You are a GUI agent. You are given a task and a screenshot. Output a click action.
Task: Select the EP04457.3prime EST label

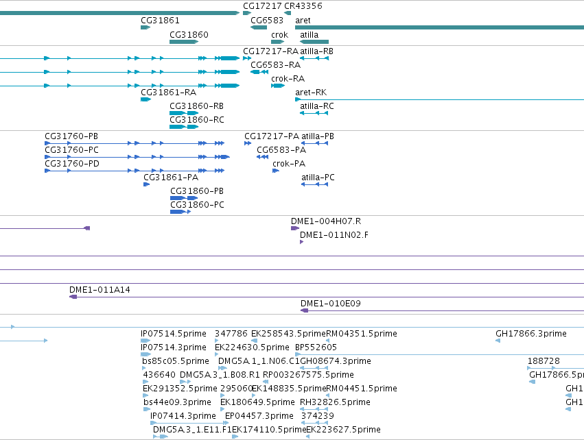tap(259, 416)
